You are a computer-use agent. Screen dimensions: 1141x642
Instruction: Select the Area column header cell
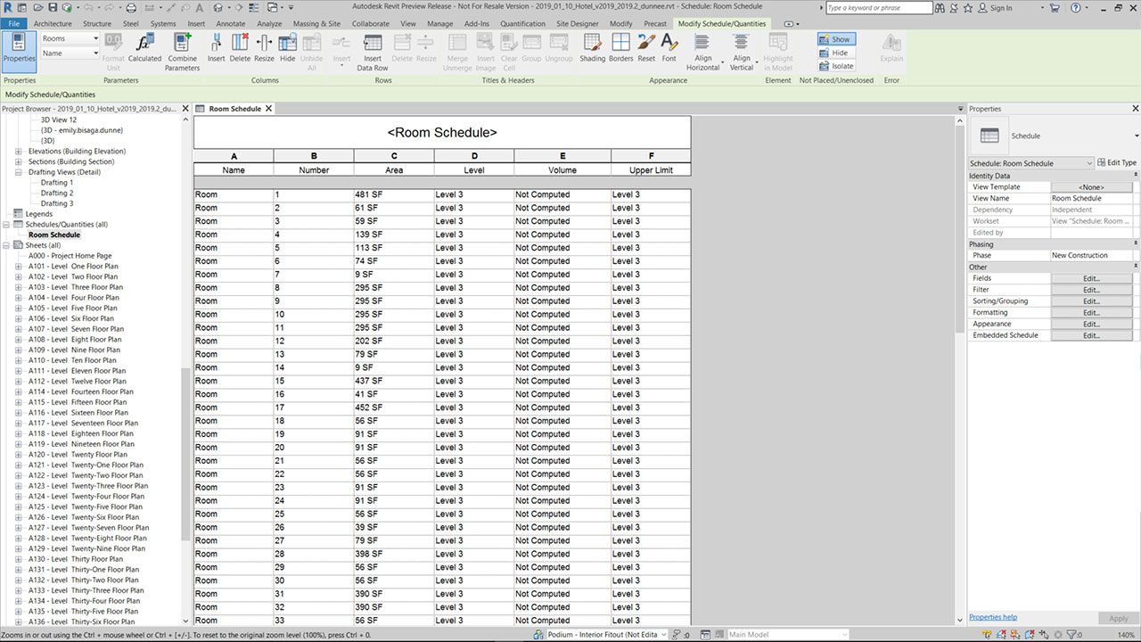pyautogui.click(x=394, y=169)
